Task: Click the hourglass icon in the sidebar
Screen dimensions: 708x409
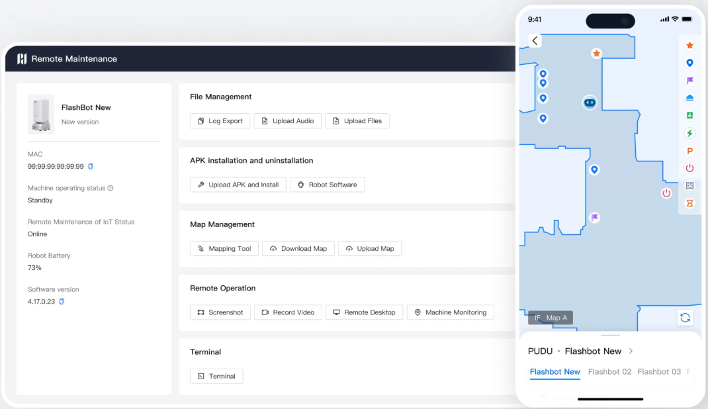Action: pyautogui.click(x=689, y=203)
